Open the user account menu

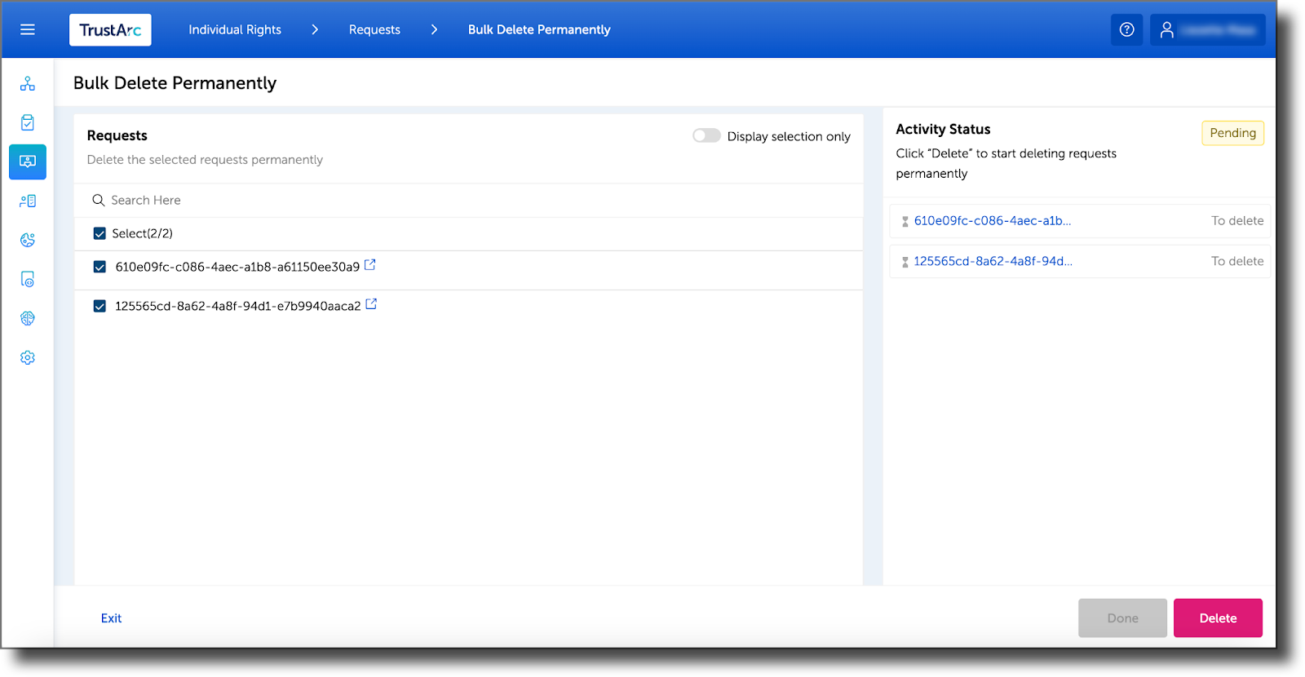click(1207, 29)
